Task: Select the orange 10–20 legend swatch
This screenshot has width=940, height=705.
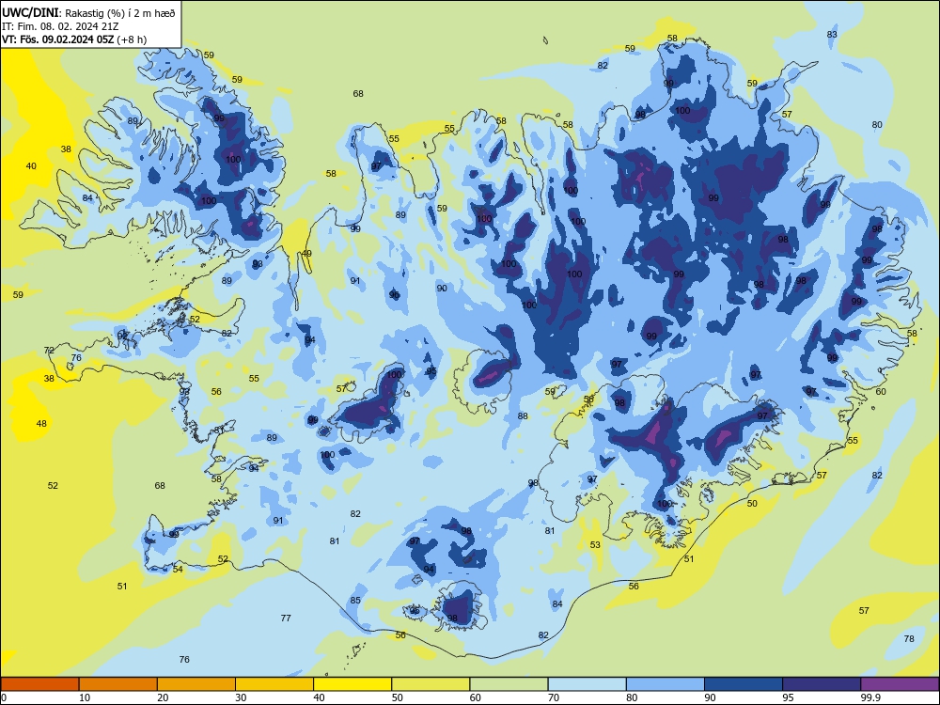Action: point(118,684)
